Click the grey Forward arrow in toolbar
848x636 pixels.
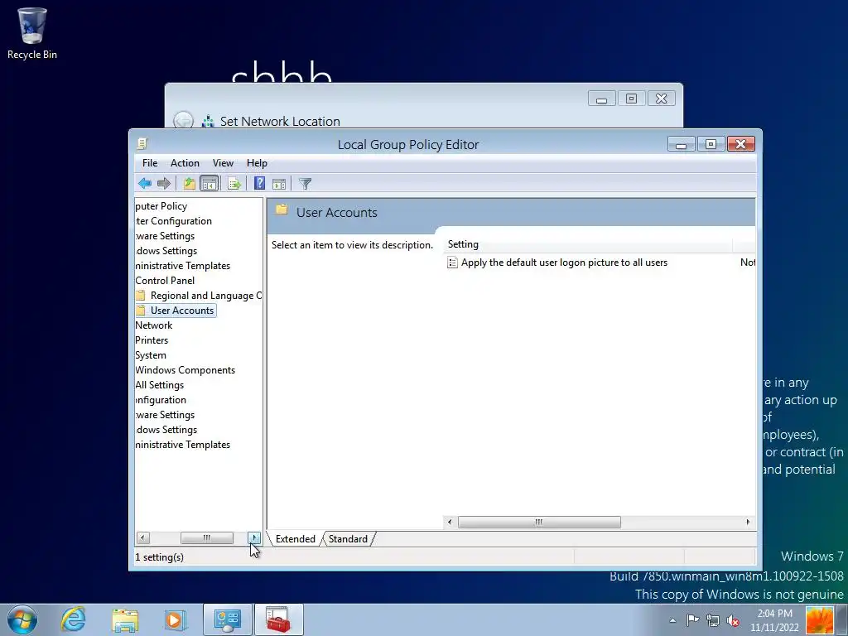pos(164,184)
